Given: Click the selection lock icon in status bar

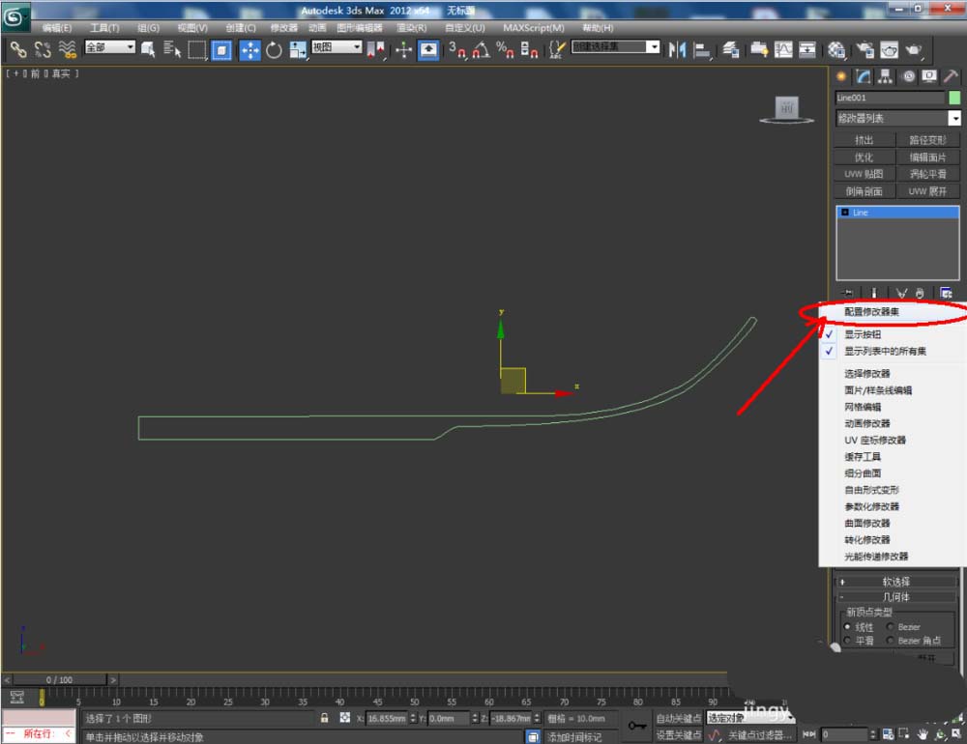Looking at the screenshot, I should point(325,718).
